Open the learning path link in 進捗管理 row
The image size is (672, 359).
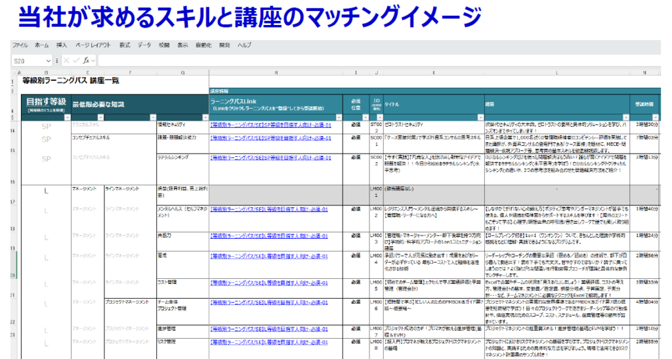click(x=269, y=329)
